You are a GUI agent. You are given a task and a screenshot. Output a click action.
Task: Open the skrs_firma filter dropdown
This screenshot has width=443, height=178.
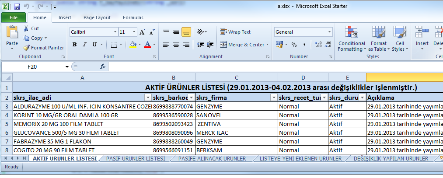273,98
